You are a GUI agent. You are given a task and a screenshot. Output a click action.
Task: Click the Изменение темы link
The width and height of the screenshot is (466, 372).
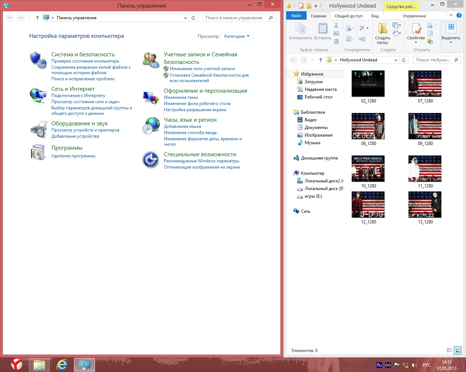pyautogui.click(x=181, y=97)
